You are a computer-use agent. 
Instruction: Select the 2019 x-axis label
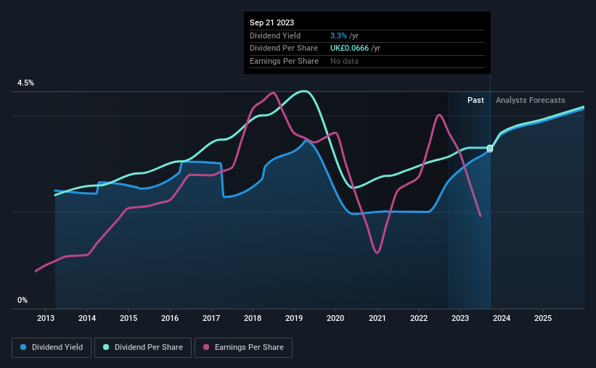pos(294,318)
